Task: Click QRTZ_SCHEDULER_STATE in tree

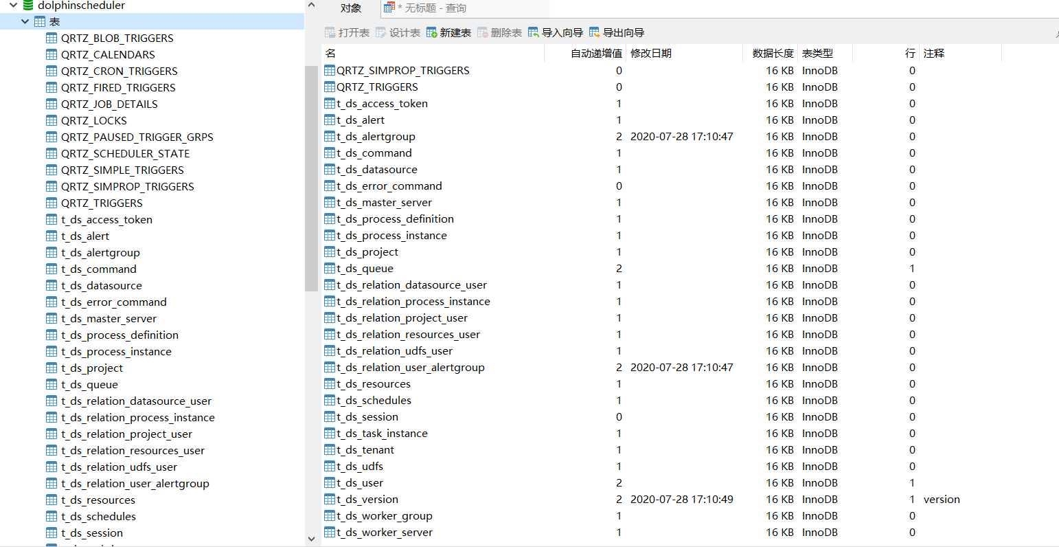Action: (126, 153)
